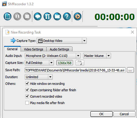Browse save path with the ... button
The image size is (137, 118).
click(130, 70)
